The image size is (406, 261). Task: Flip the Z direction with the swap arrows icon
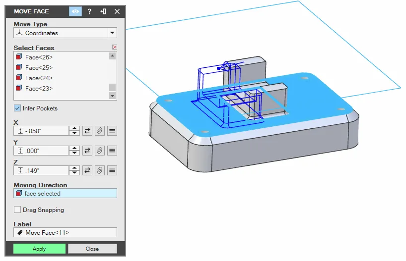tap(87, 170)
